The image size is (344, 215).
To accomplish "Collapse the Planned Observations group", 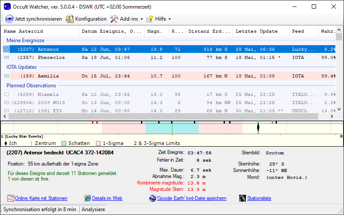I will tap(31, 85).
